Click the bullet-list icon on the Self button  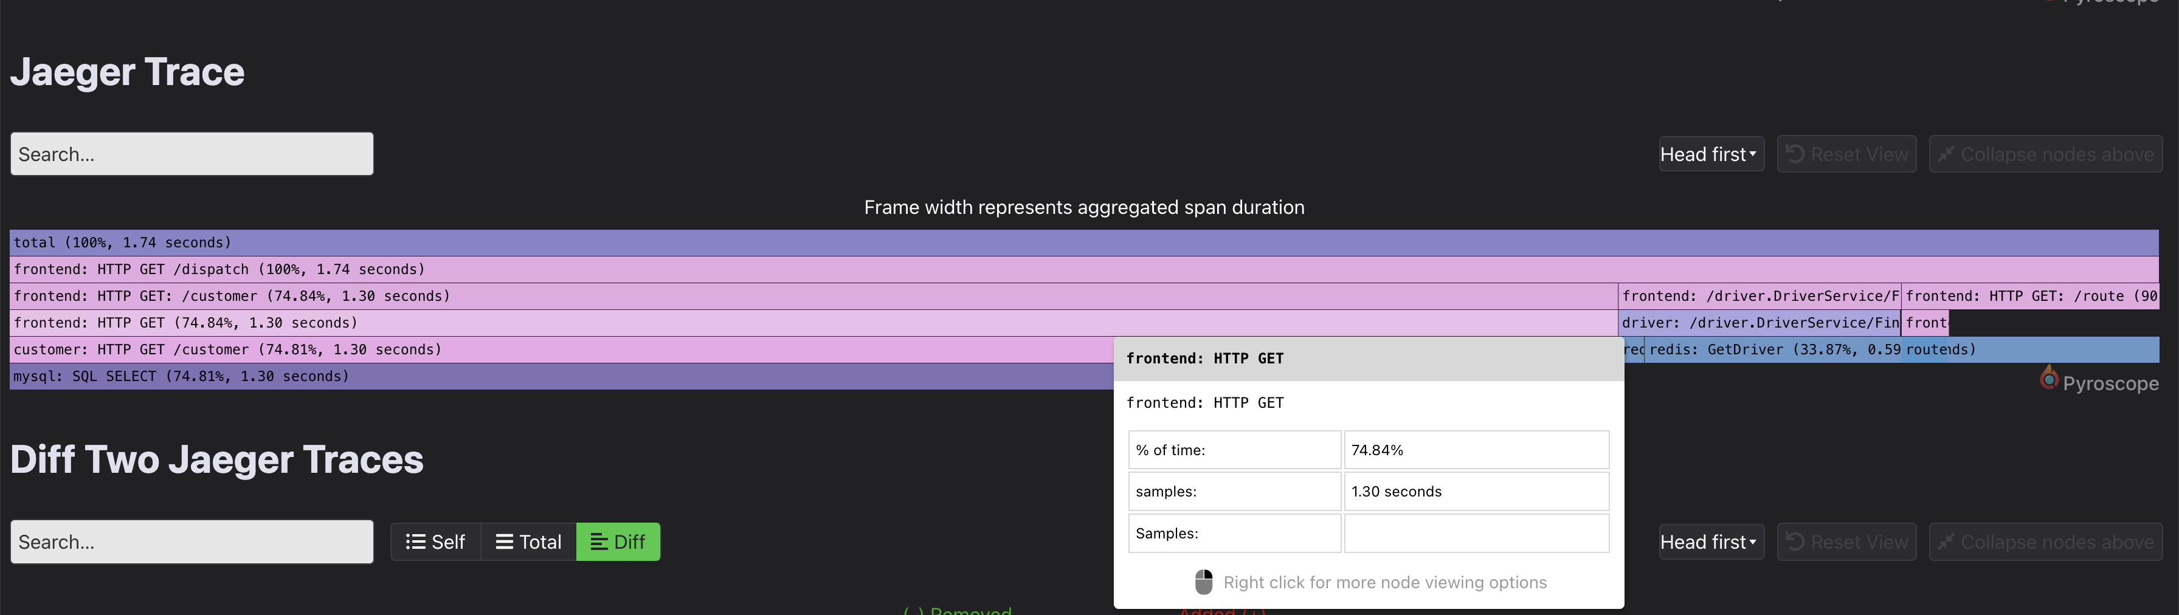(x=415, y=541)
